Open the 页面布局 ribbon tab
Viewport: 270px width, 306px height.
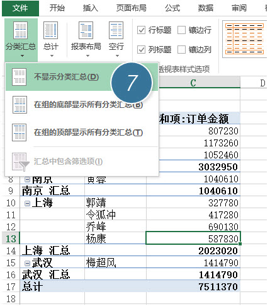[x=132, y=8]
